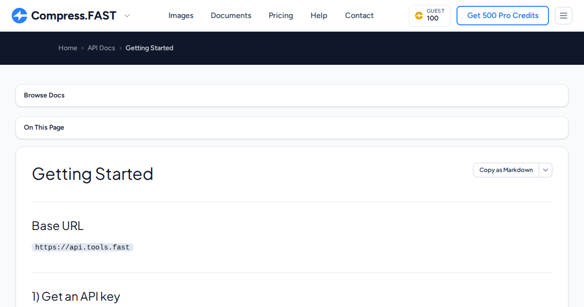This screenshot has height=307, width=584.
Task: Expand the On This Page panel
Action: tap(292, 128)
